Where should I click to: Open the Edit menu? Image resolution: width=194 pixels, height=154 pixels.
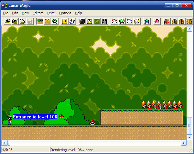[x=15, y=13]
